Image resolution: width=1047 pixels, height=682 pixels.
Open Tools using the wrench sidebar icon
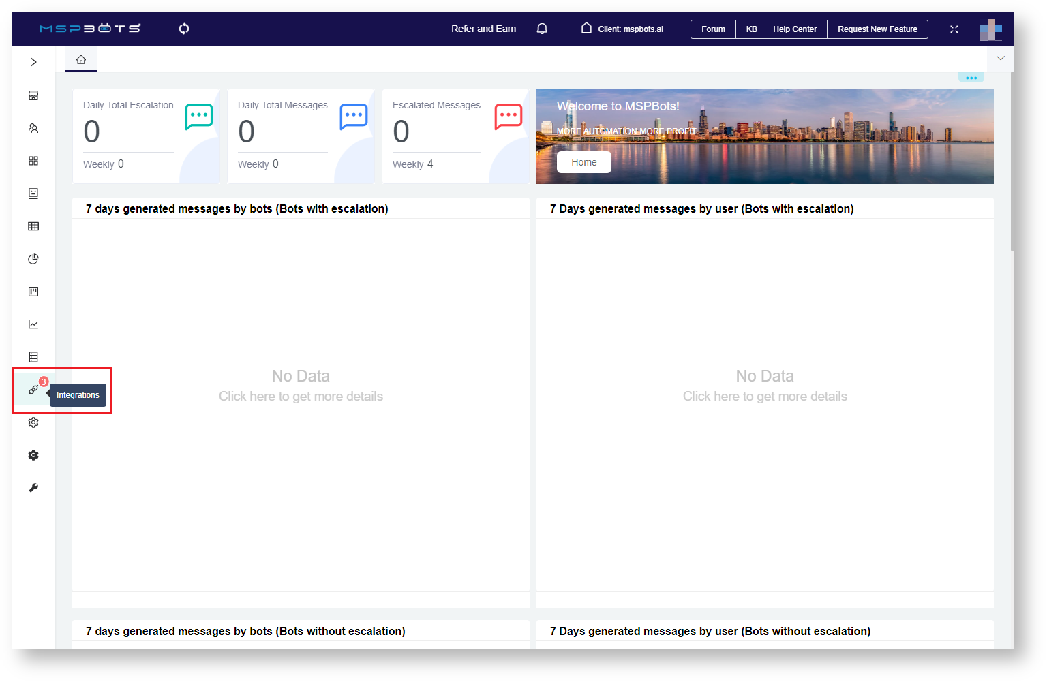33,488
